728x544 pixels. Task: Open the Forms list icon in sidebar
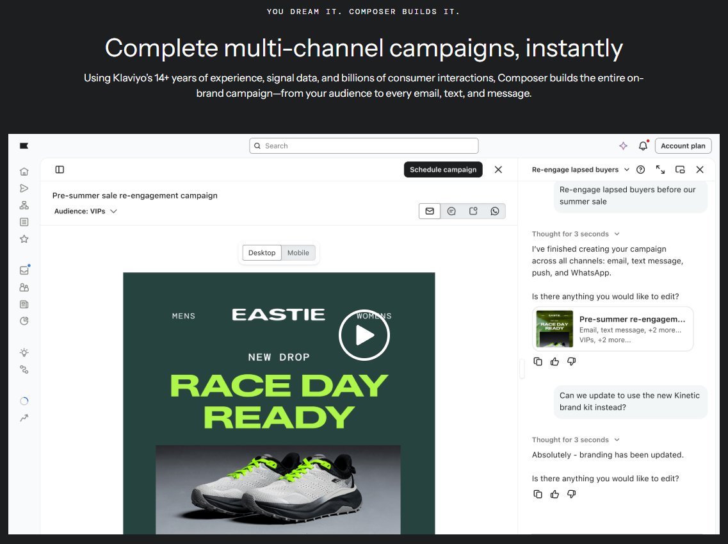(x=24, y=222)
